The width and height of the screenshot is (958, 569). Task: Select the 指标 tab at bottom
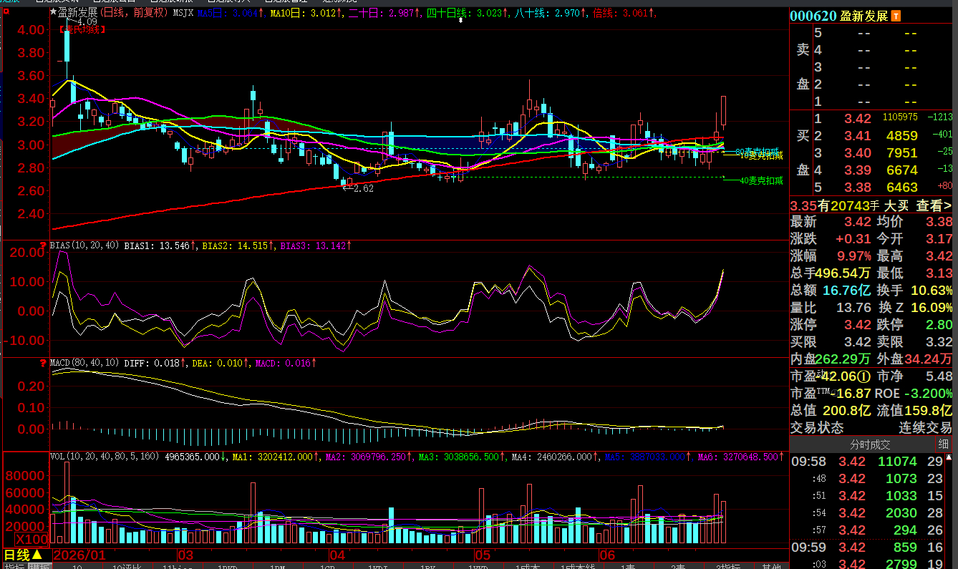coord(13,567)
